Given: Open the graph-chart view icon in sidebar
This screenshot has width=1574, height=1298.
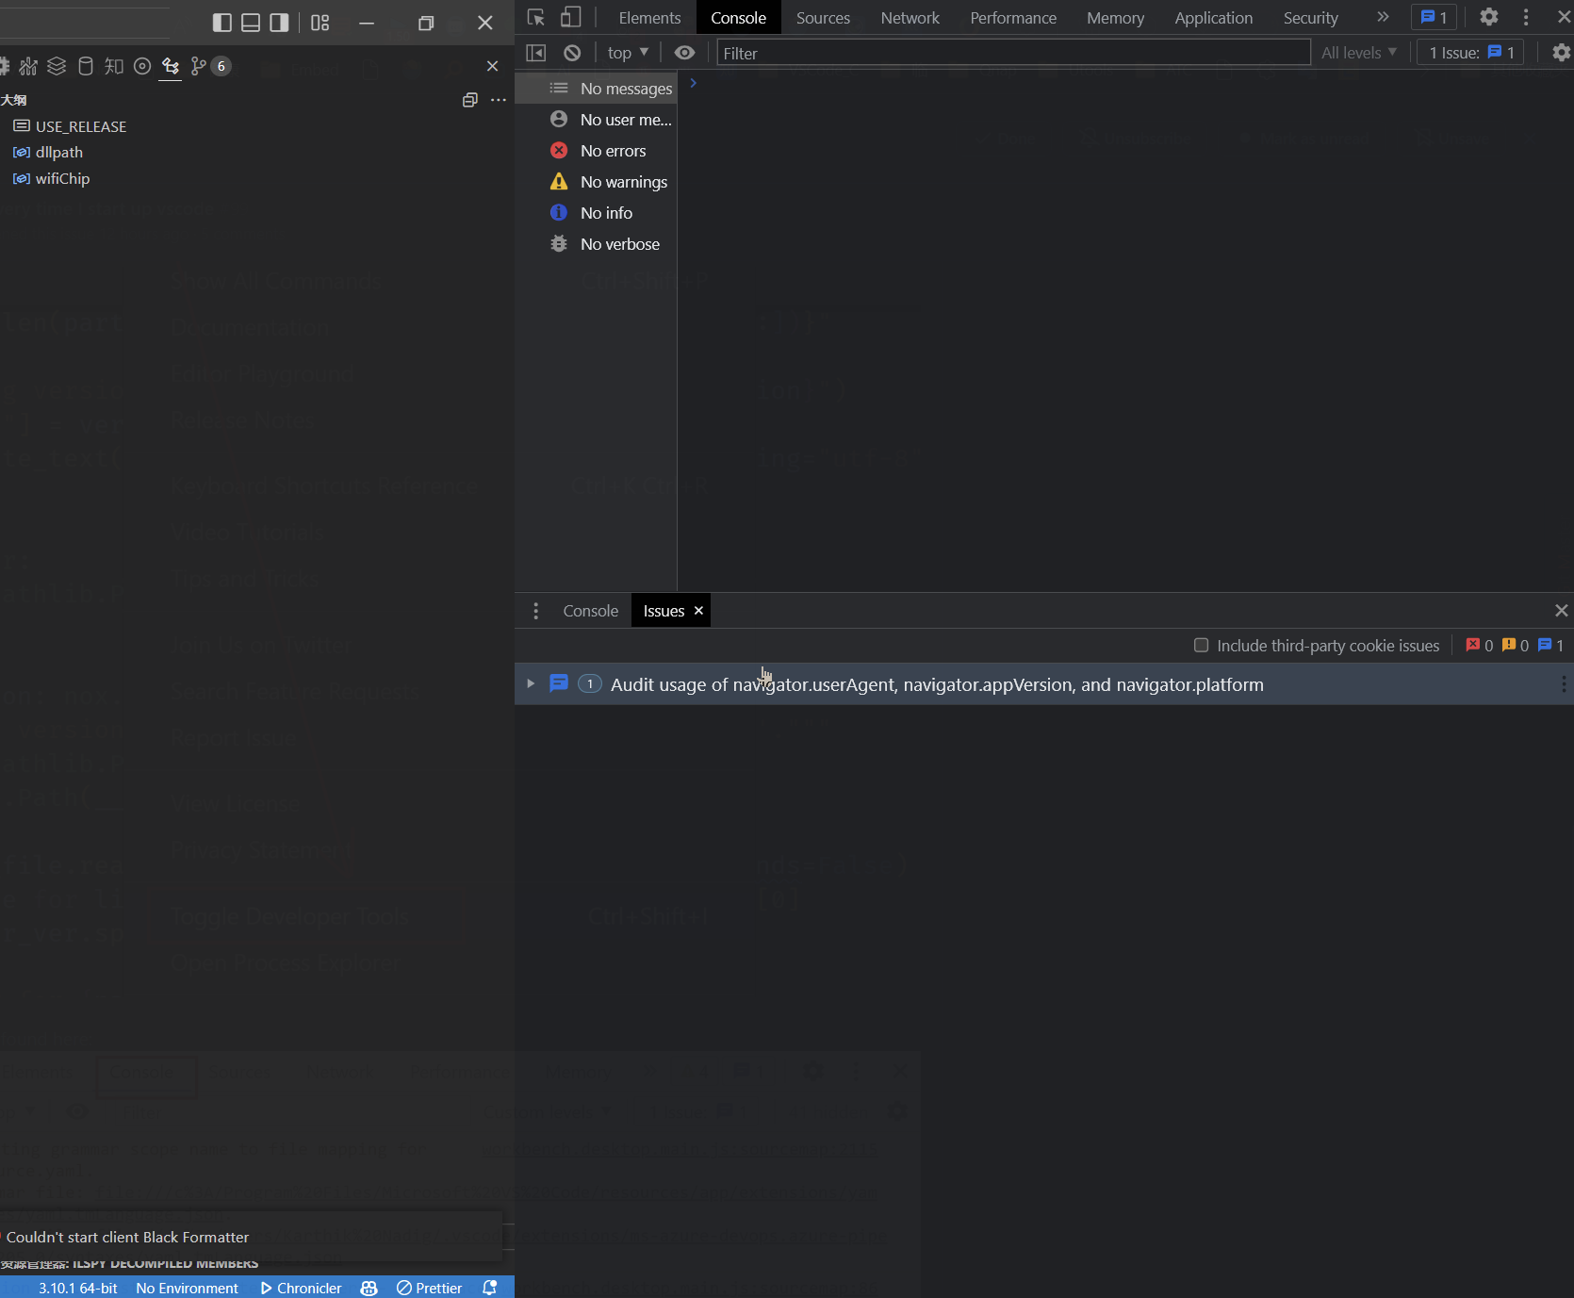Looking at the screenshot, I should [x=28, y=66].
